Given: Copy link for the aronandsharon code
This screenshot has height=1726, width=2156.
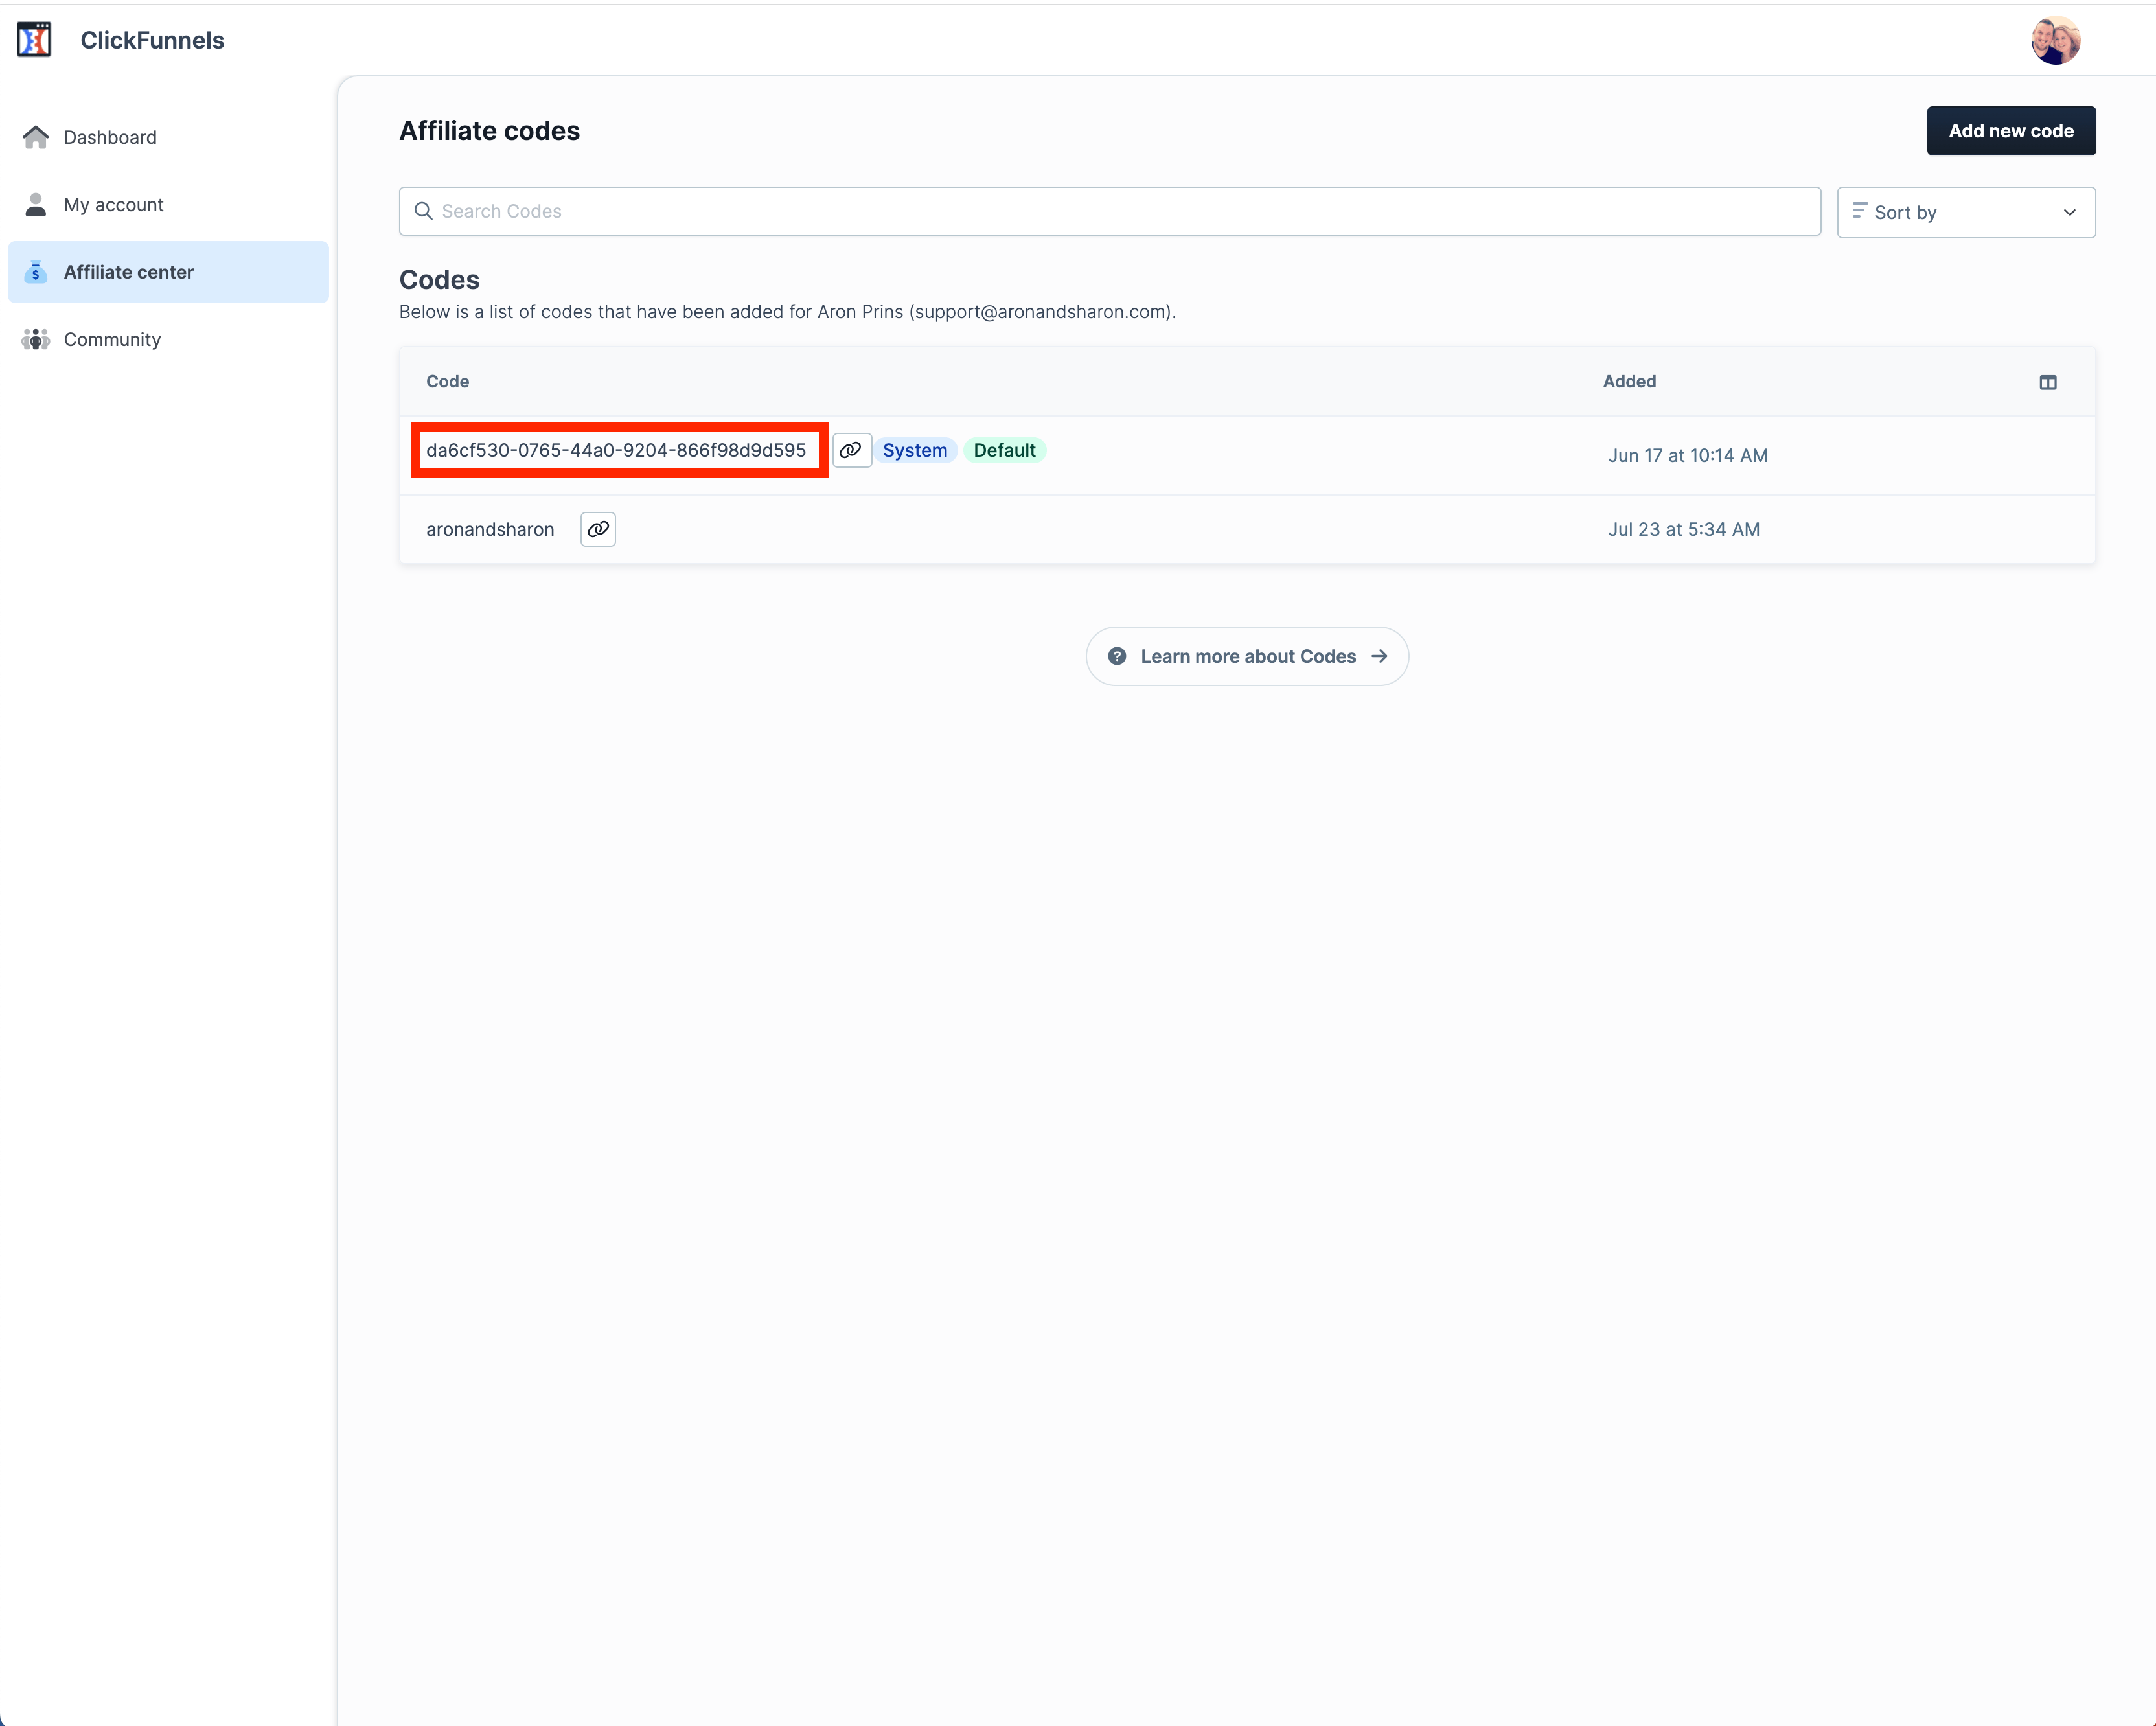Looking at the screenshot, I should 598,529.
